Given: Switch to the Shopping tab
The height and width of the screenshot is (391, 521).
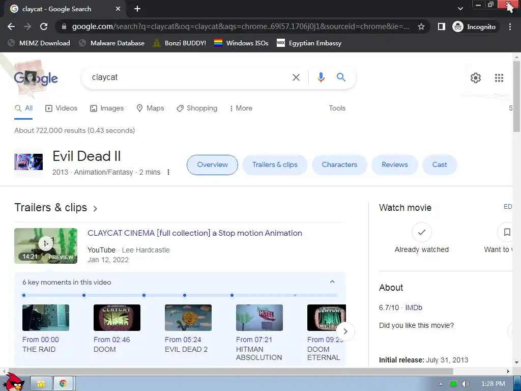Looking at the screenshot, I should tap(197, 108).
